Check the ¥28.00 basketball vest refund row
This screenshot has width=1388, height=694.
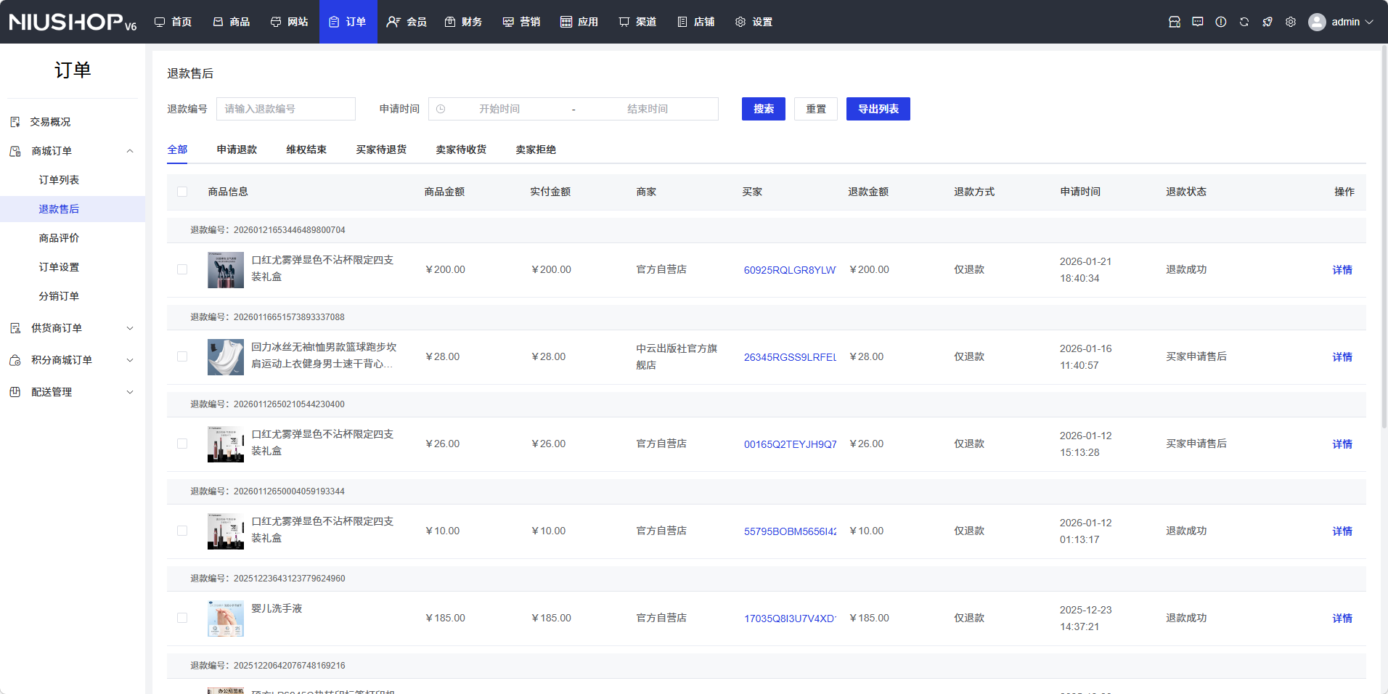click(182, 356)
